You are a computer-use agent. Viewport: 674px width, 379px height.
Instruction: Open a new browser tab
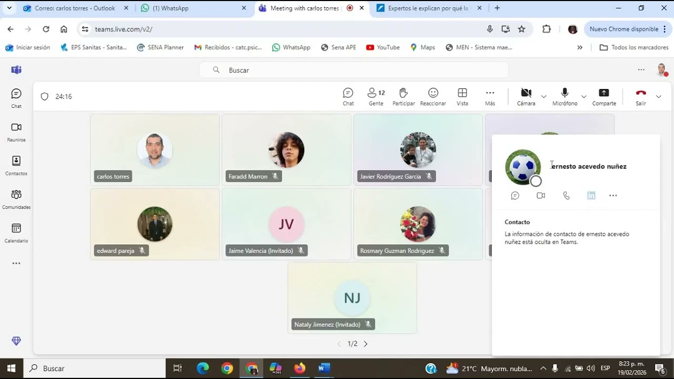(x=497, y=8)
